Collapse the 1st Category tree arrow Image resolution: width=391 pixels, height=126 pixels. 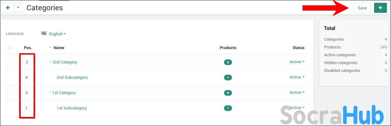point(50,93)
